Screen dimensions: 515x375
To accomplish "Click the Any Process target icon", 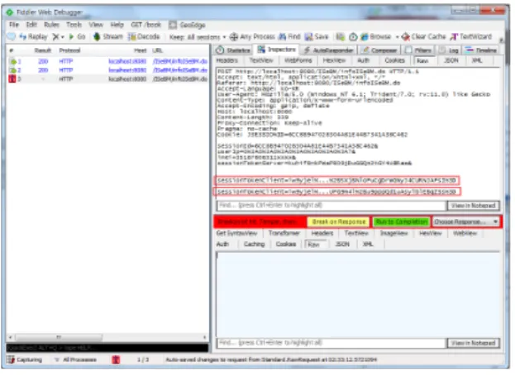I will click(x=233, y=36).
